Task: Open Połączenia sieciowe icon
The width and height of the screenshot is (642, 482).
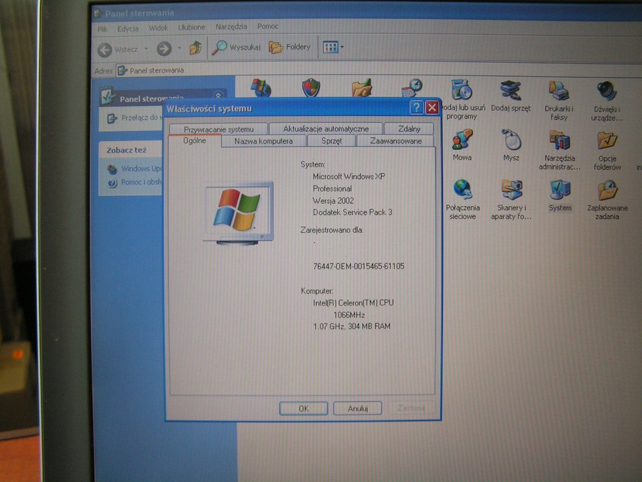Action: coord(463,200)
